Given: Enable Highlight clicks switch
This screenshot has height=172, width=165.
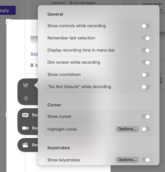Looking at the screenshot, I should point(146,129).
